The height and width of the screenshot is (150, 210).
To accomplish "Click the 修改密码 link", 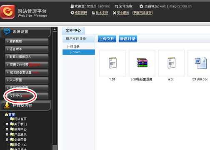I will (81, 13).
